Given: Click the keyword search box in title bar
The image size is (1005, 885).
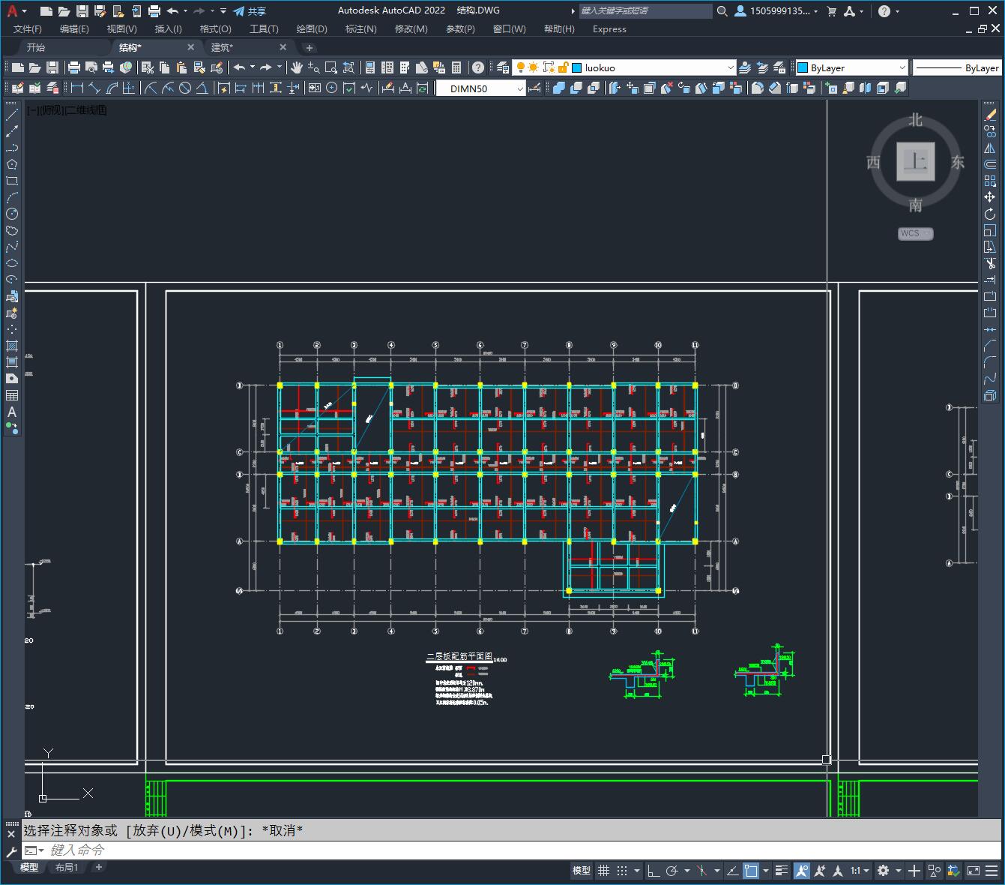Looking at the screenshot, I should pyautogui.click(x=645, y=11).
